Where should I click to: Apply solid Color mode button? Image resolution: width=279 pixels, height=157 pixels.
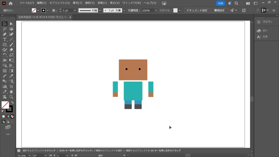(x=3, y=116)
